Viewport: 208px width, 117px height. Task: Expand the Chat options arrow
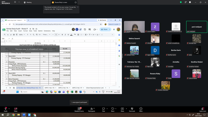[107, 109]
